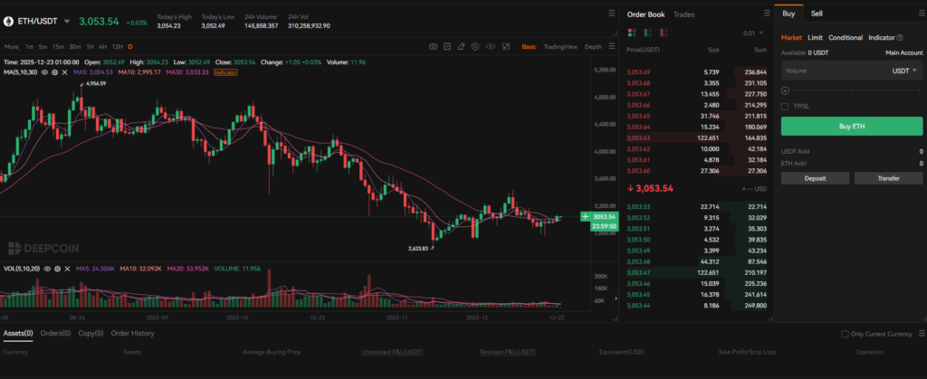
Task: Click the volume percentage slider handle
Action: point(785,91)
